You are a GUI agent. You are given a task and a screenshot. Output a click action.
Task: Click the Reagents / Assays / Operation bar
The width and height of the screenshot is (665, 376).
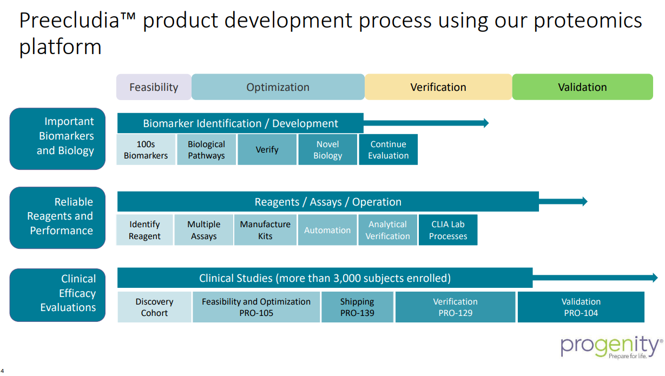[x=328, y=202]
